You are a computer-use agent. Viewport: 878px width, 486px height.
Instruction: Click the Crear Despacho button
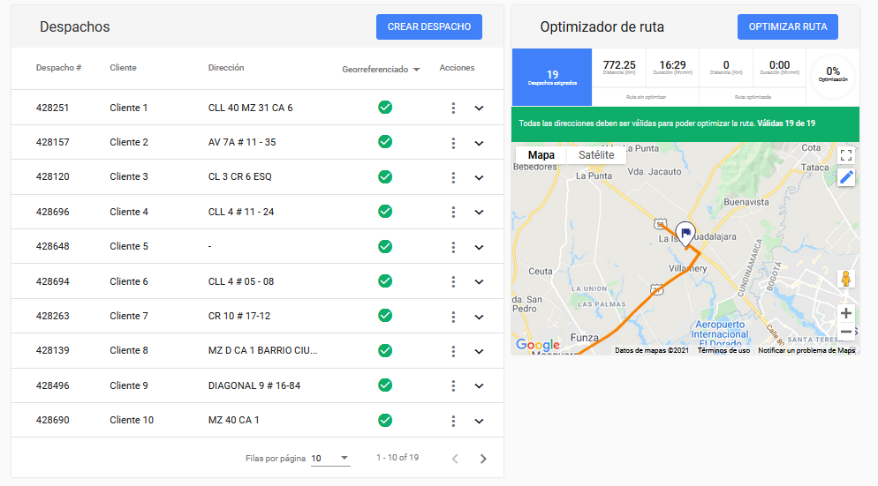pos(429,26)
